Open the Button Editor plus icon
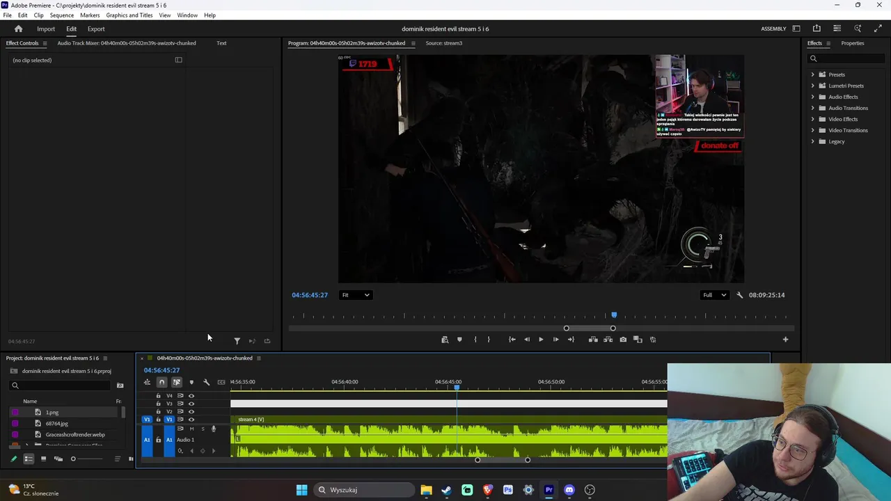The image size is (891, 501). click(785, 340)
